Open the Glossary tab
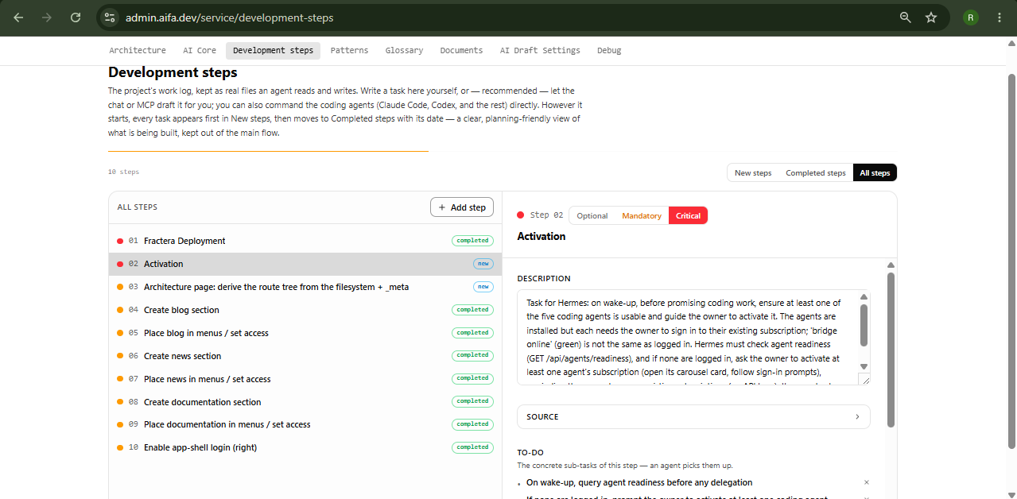 point(404,50)
